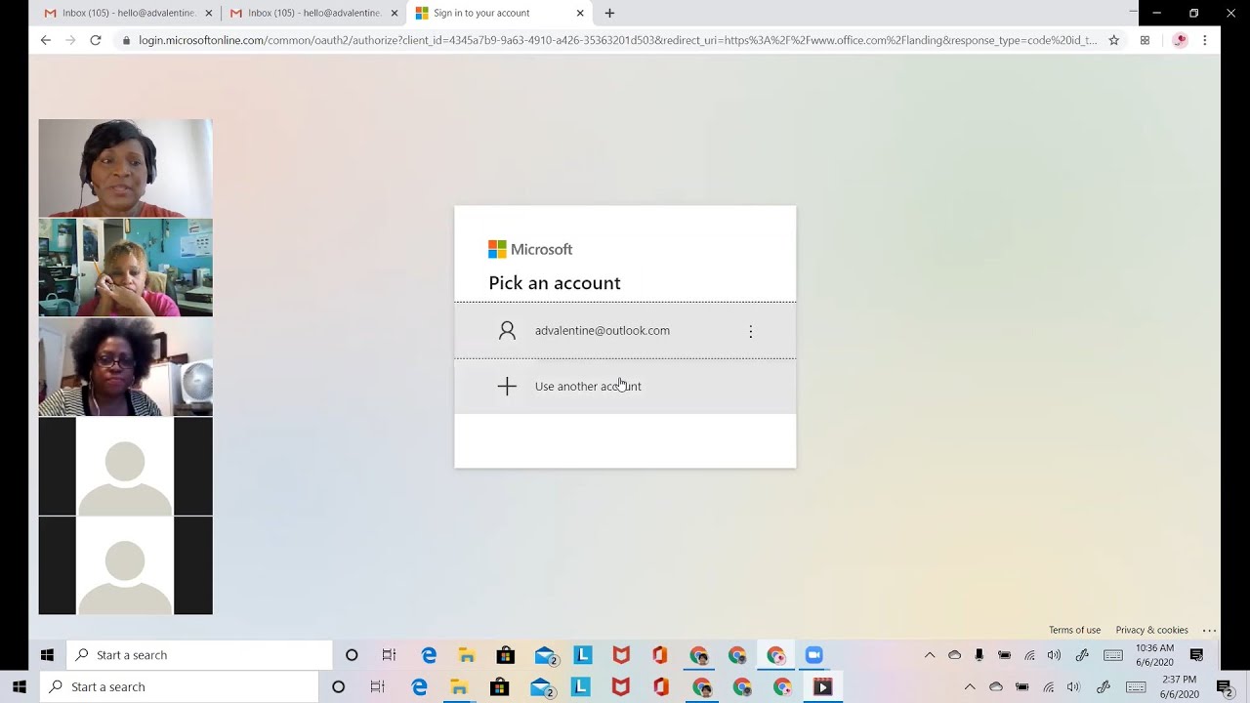This screenshot has height=703, width=1250.
Task: Open McAfee in the 2:37 PM taskbar
Action: 620,687
